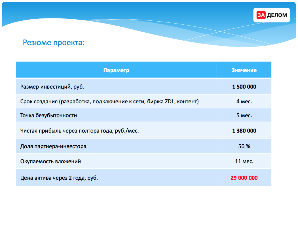Select the value '1 380 000'
This screenshot has width=298, height=226.
pos(244,131)
